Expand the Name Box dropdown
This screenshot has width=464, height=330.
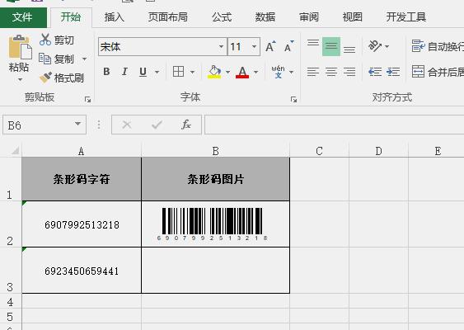coord(77,124)
